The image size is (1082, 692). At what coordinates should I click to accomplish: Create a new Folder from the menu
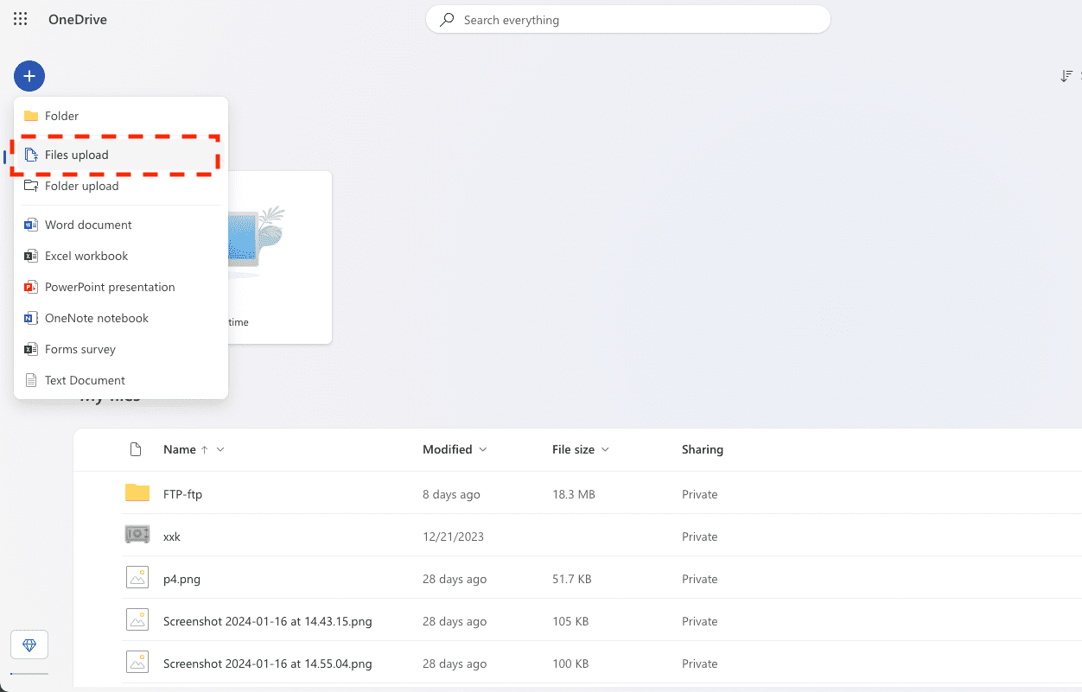[121, 116]
